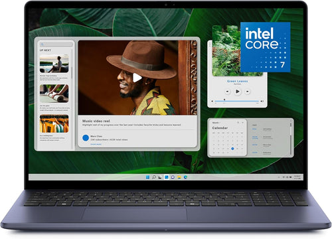Open Task View on the taskbar

(160, 177)
